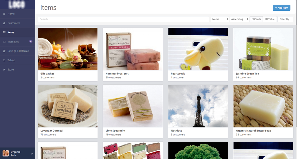This screenshot has width=297, height=159.
Task: Click the Lime-Spearmint title
Action: (115, 131)
